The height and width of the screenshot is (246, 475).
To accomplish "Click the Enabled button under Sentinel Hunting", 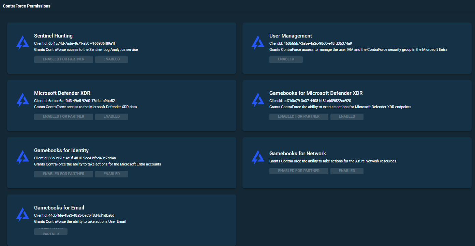I will click(x=112, y=59).
